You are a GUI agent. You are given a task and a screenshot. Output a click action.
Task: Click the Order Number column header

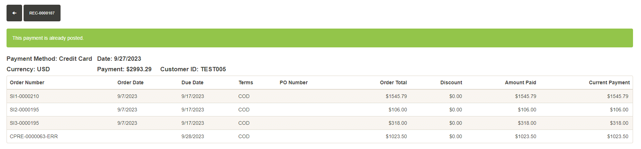click(27, 82)
